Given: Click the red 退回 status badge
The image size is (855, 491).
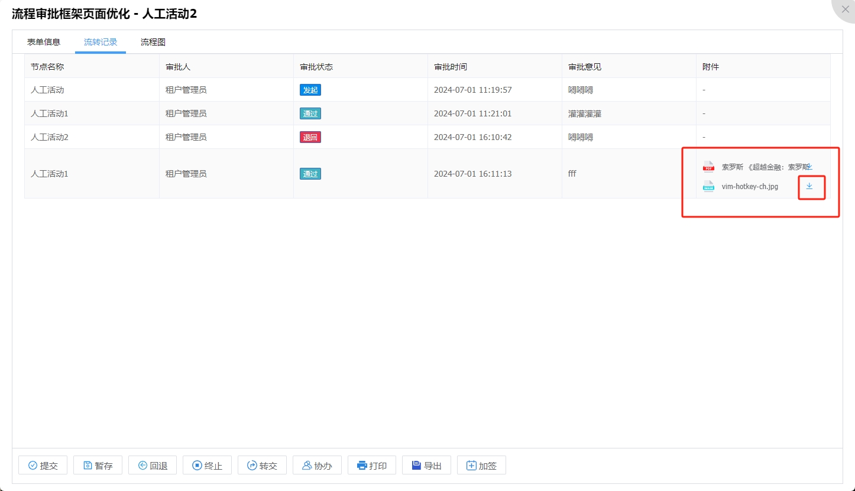Looking at the screenshot, I should (x=310, y=137).
